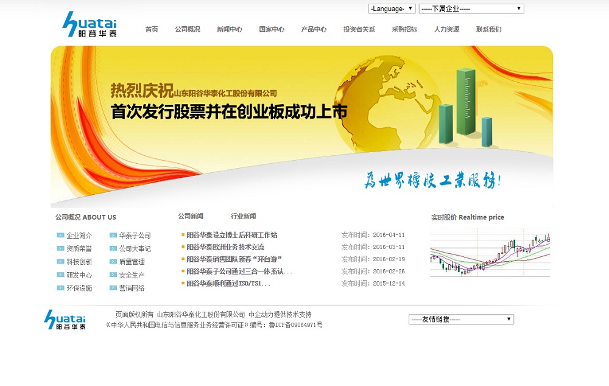Open the 公司概况 navigation item
Image resolution: width=609 pixels, height=386 pixels.
[x=187, y=29]
